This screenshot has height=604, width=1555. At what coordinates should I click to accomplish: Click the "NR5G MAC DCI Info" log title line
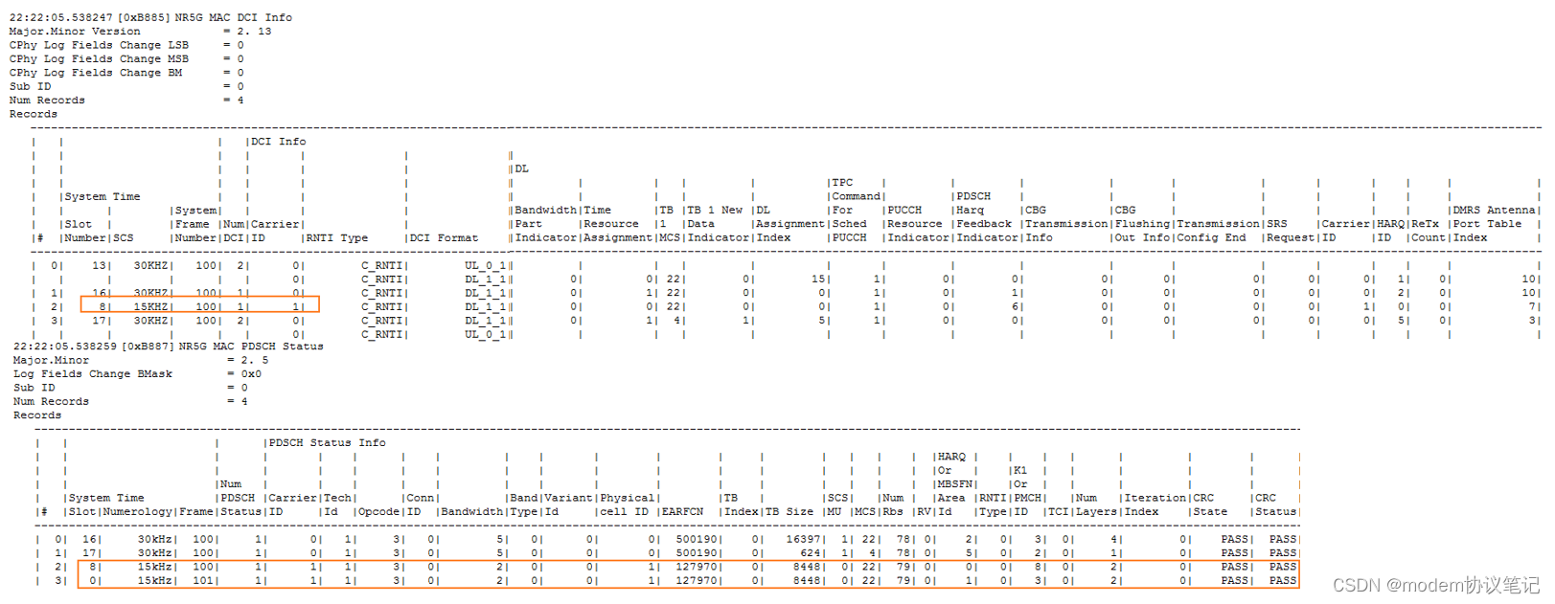[151, 17]
